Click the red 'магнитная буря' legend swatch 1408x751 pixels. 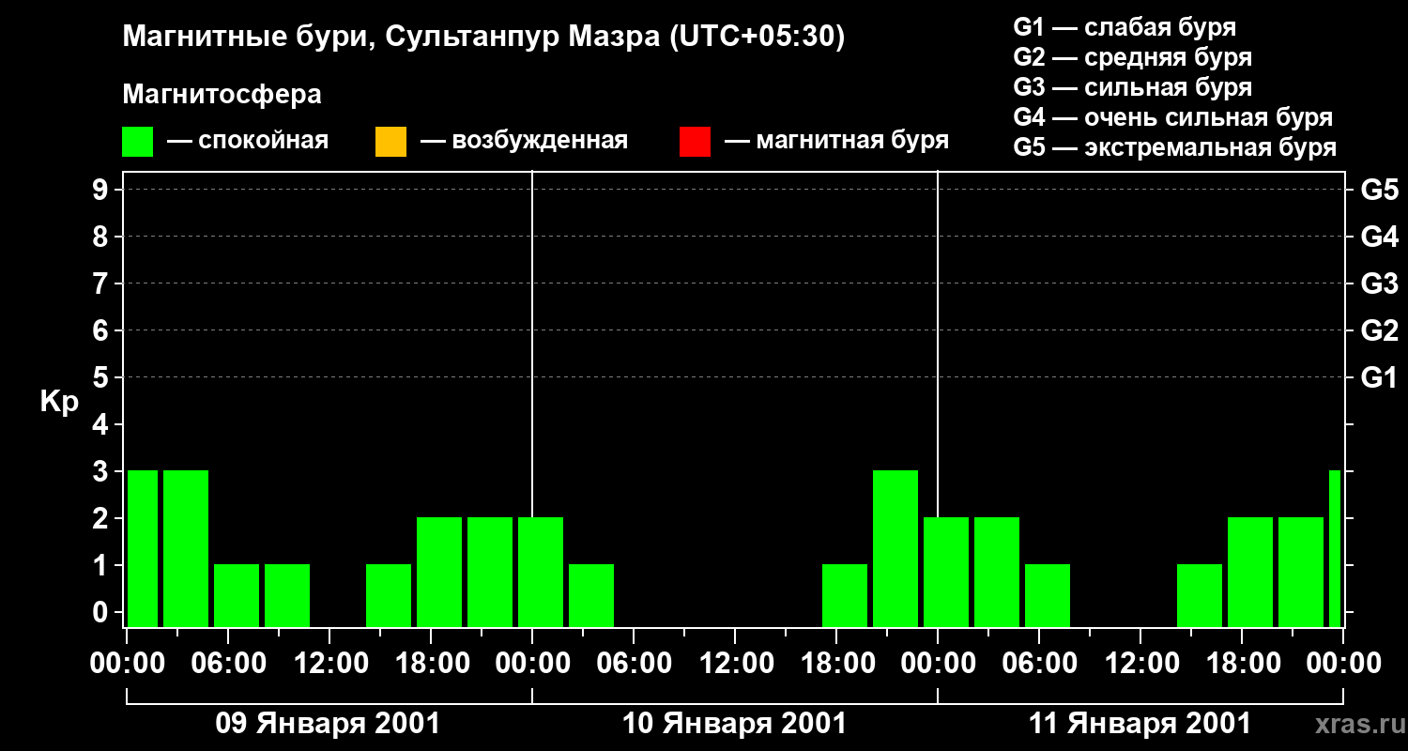(x=695, y=142)
